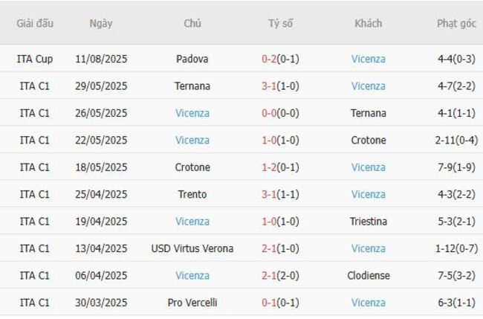Click corner stats 2-11(0-4)
The height and width of the screenshot is (319, 483).
[x=456, y=140]
